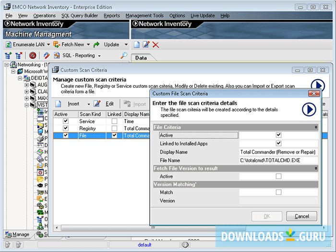Click the Fetch New toolbar icon

tap(57, 45)
